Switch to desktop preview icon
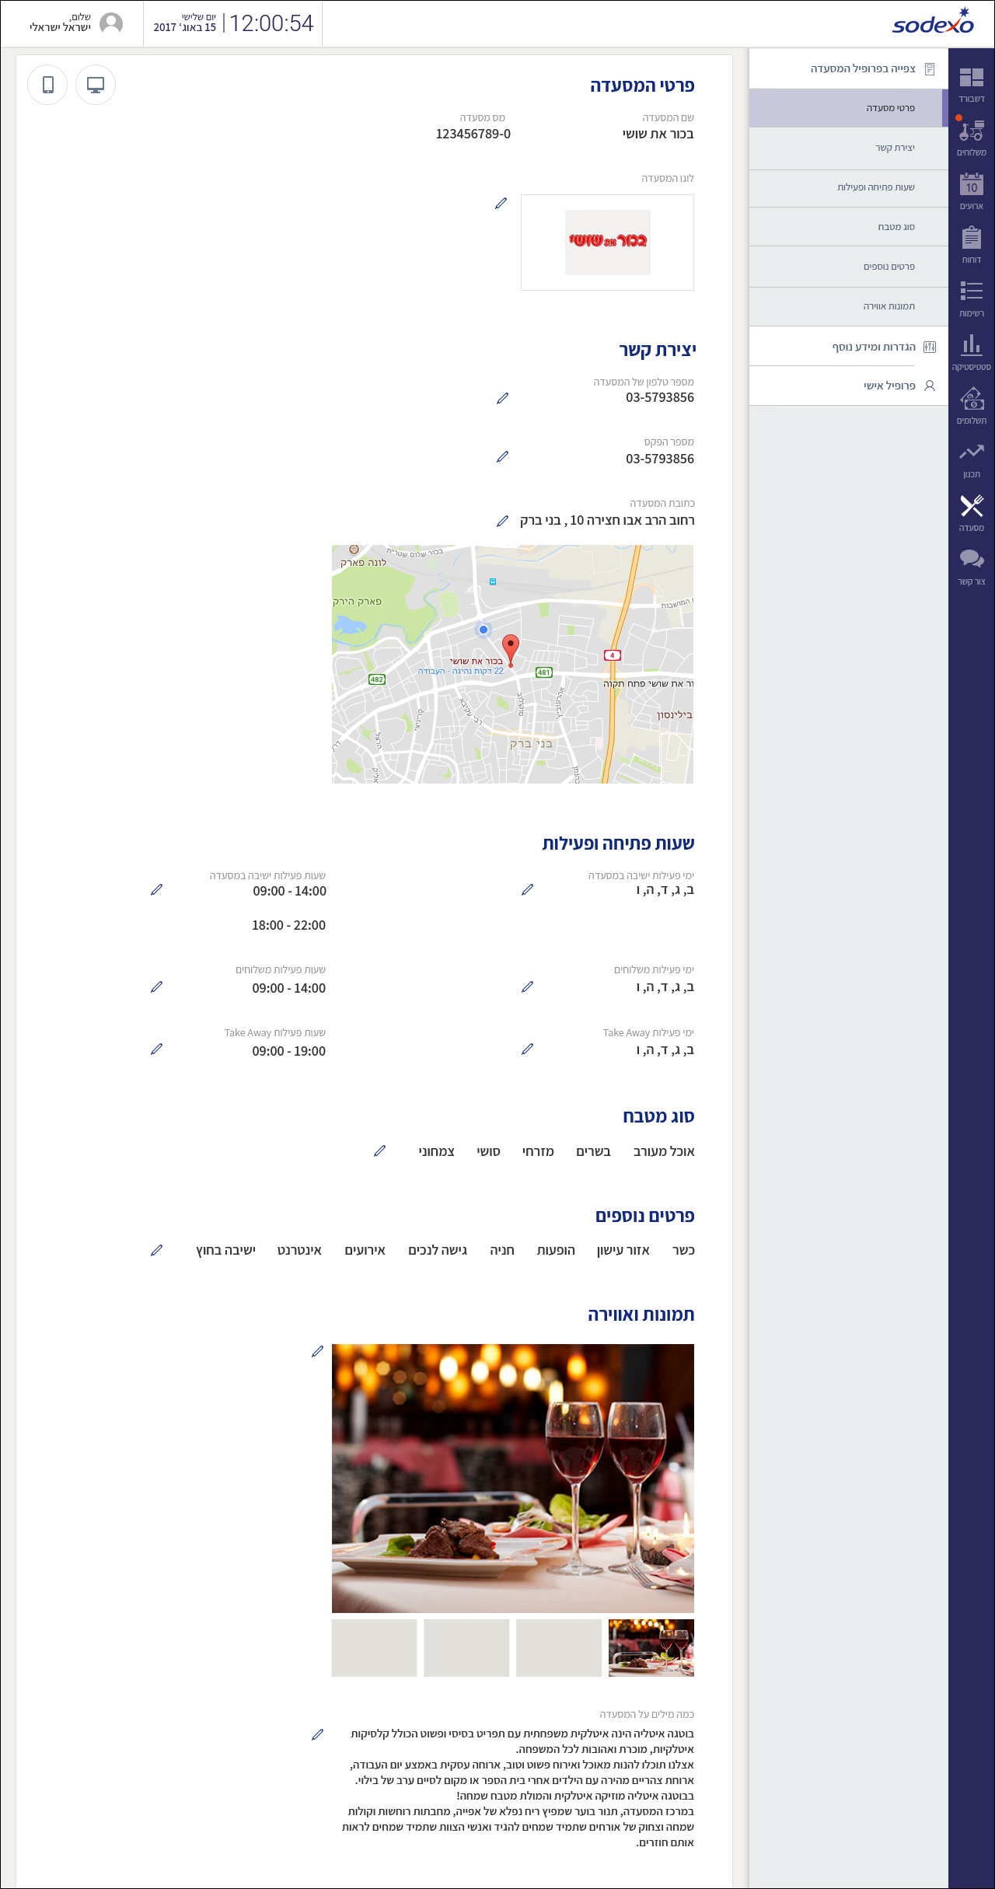995x1889 pixels. 96,85
